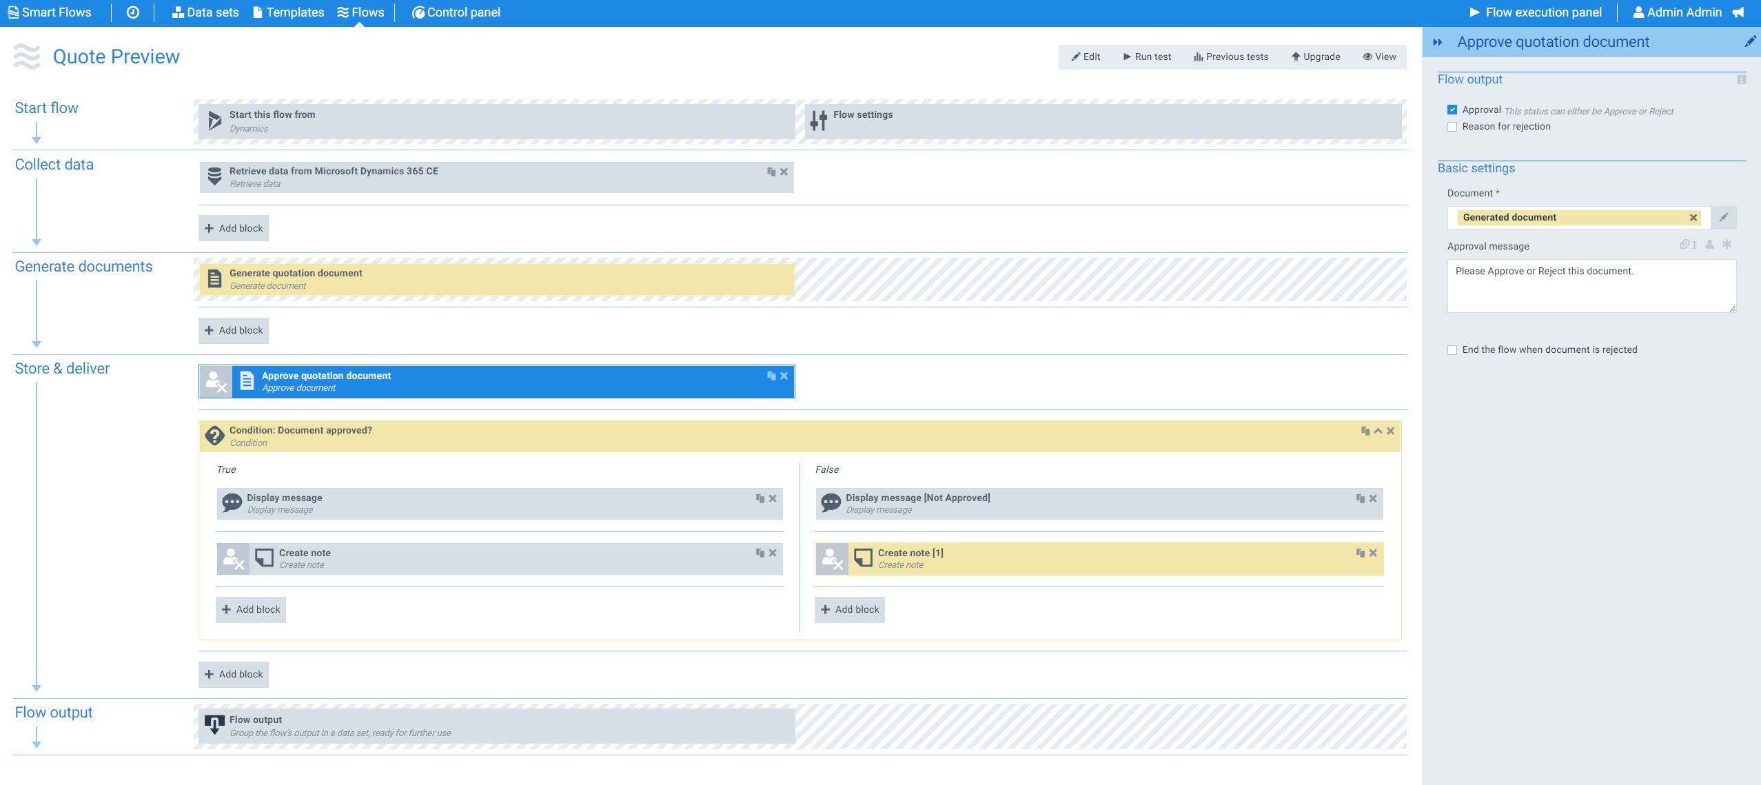The width and height of the screenshot is (1761, 785).
Task: Click pencil icon beside Generated document field
Action: tap(1723, 218)
